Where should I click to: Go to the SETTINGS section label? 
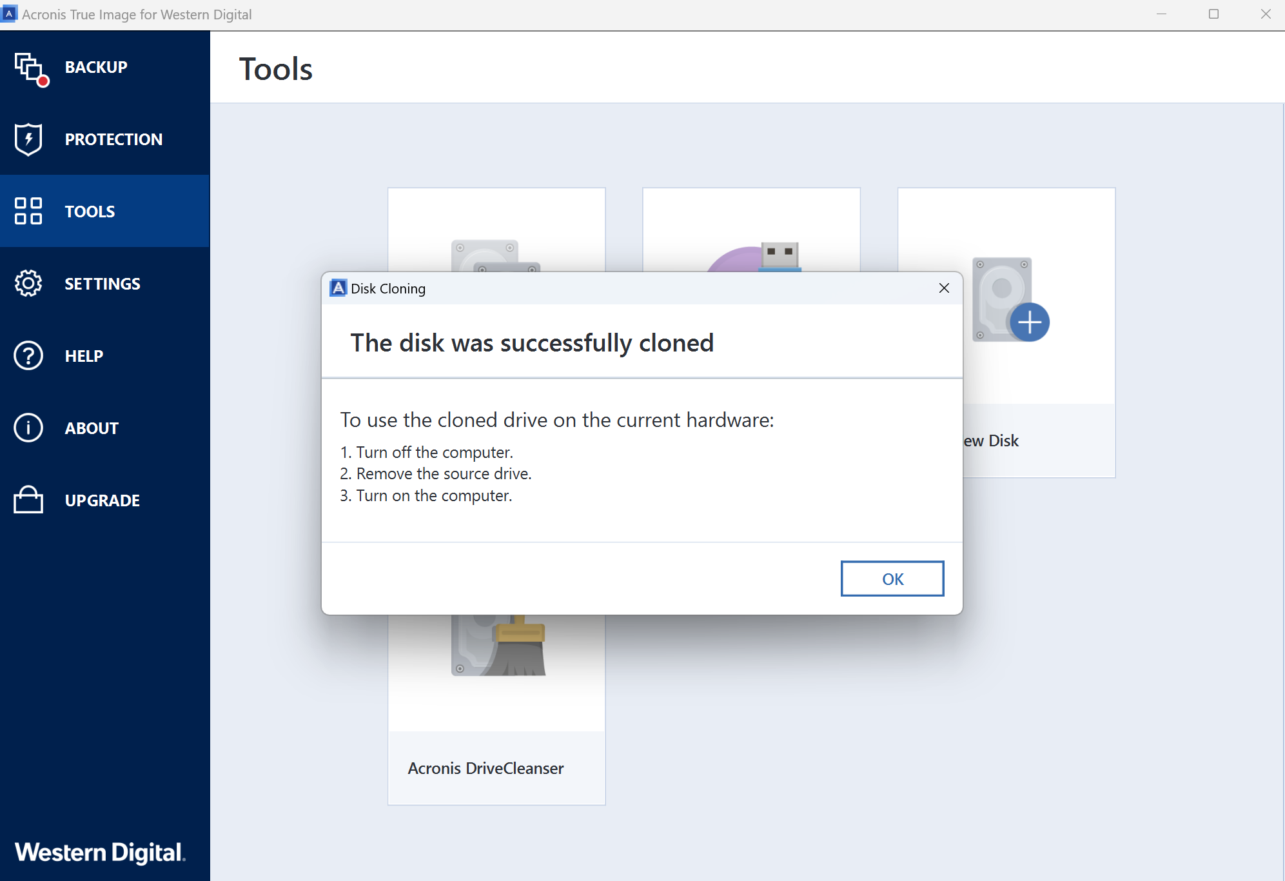[103, 284]
